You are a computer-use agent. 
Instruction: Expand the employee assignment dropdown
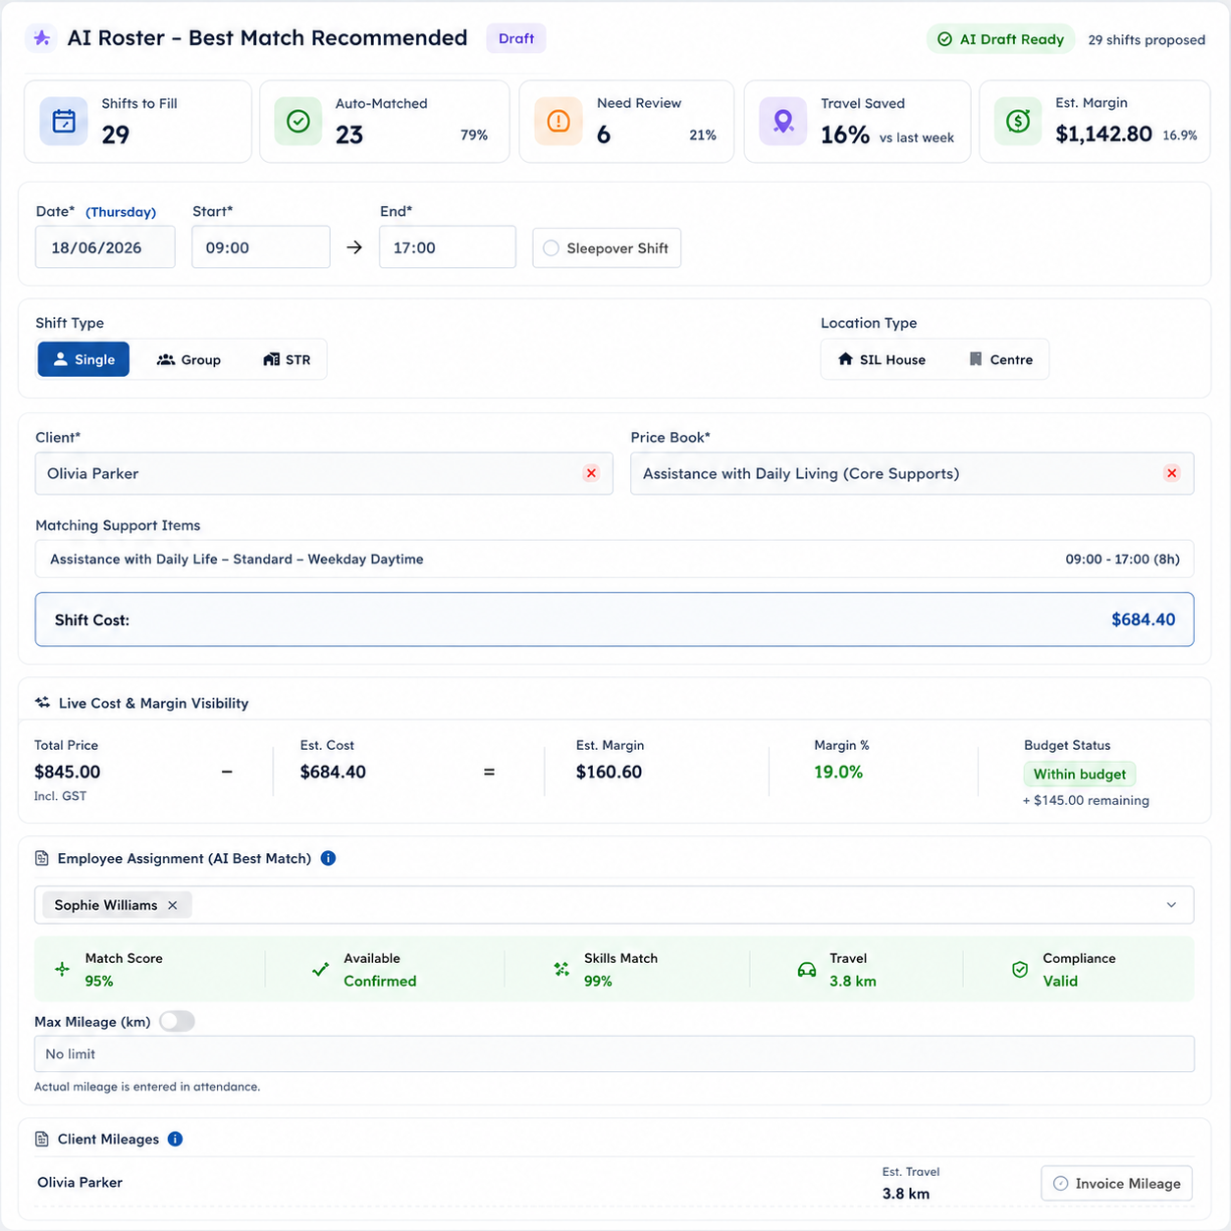[1171, 905]
